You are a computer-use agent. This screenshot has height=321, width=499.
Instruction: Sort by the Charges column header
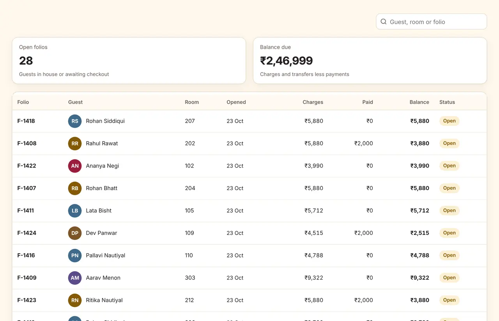point(313,102)
